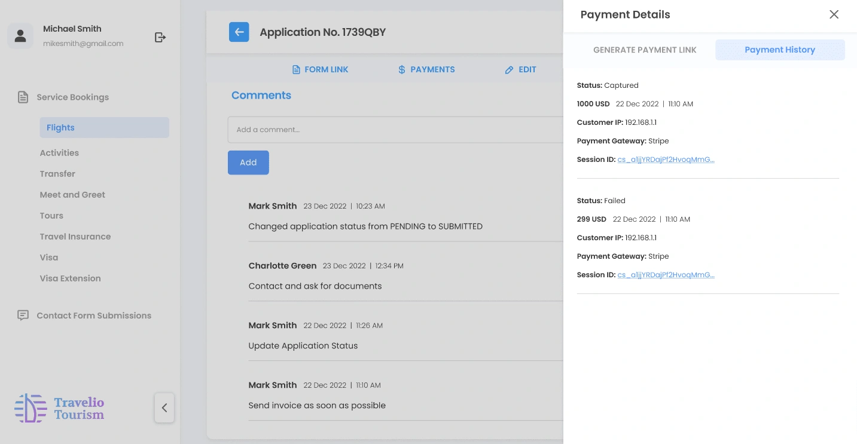
Task: Click the EDIT application button
Action: 520,70
